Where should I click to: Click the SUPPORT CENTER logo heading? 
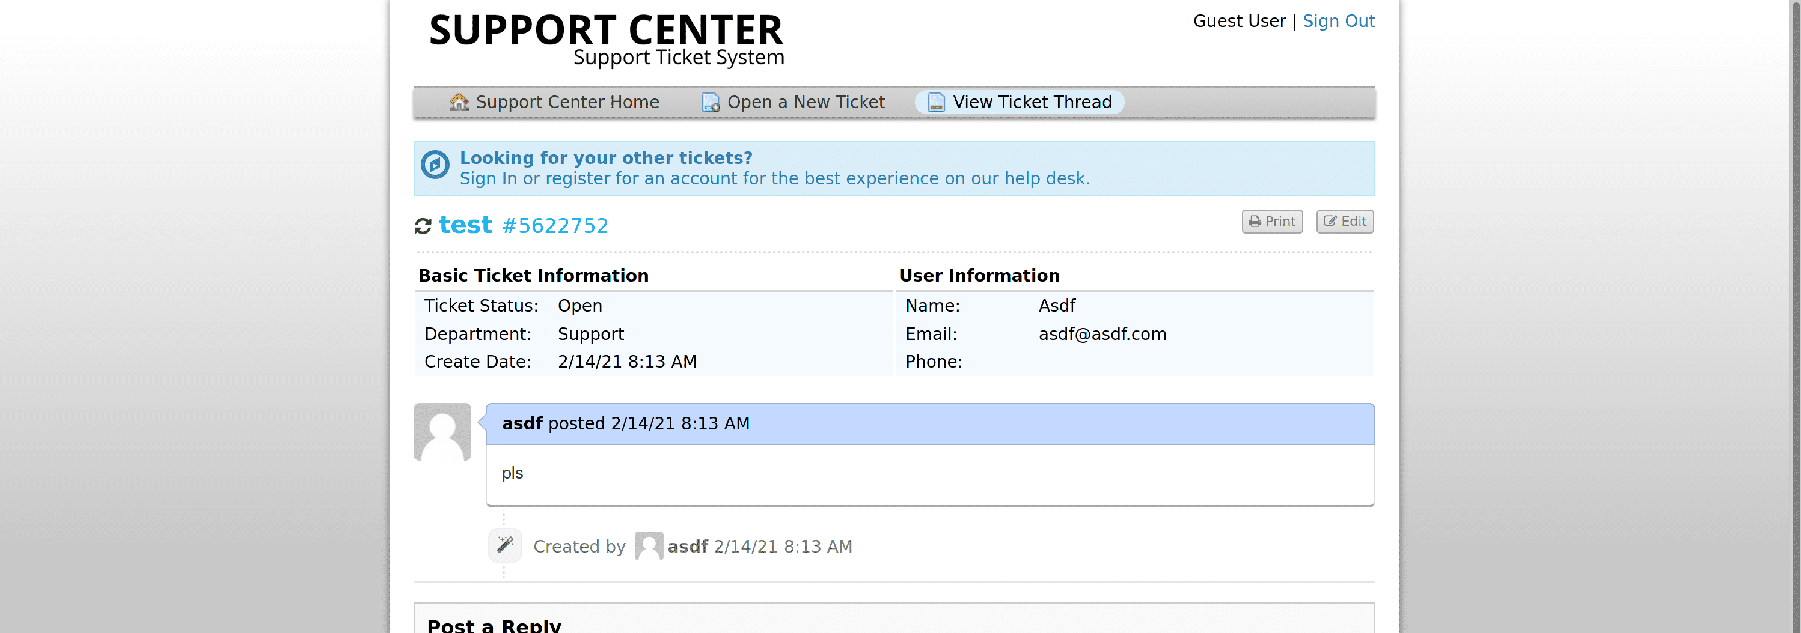606,31
